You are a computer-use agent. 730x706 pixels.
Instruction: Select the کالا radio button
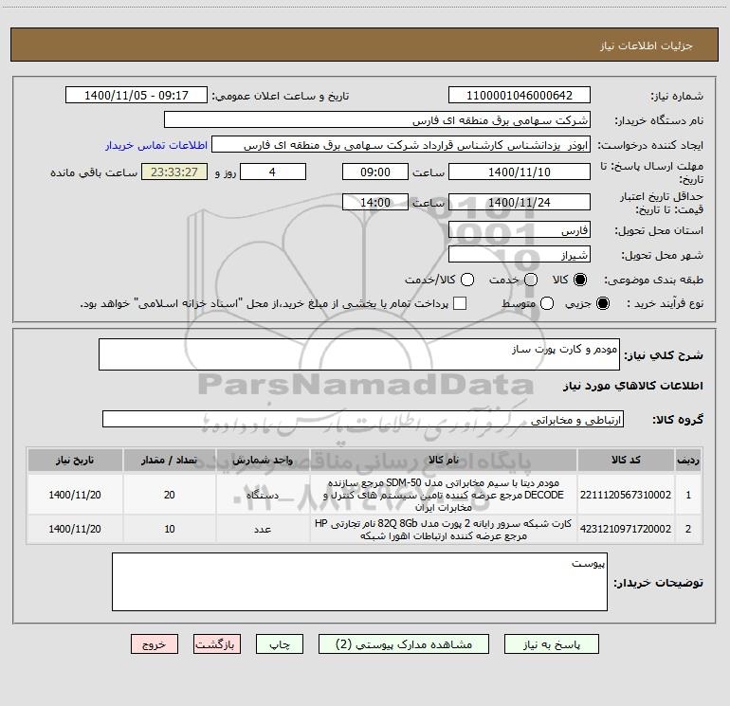(580, 280)
